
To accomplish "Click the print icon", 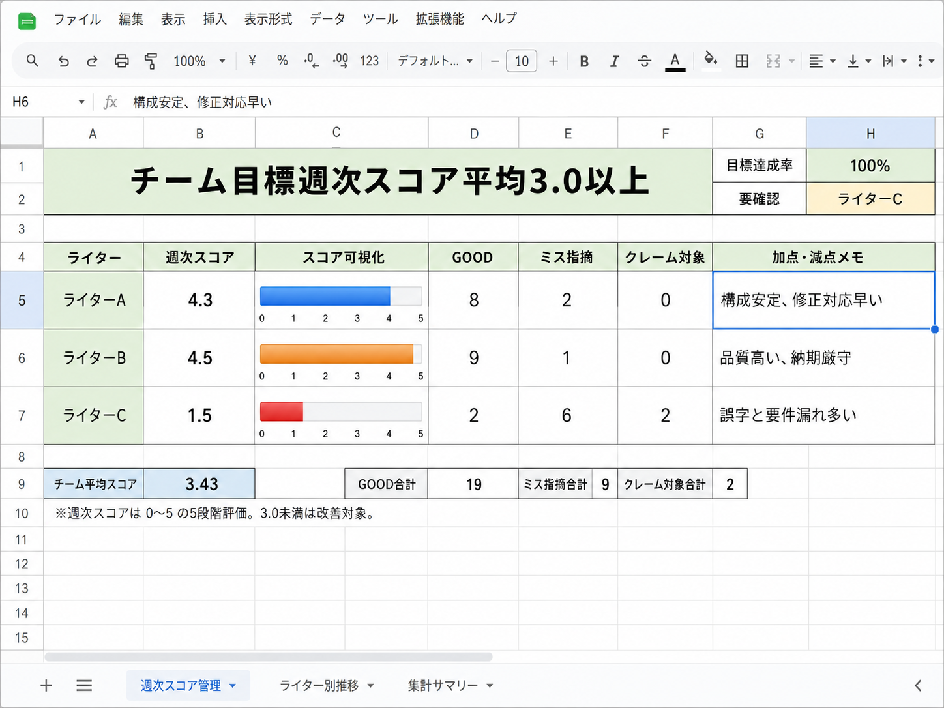I will pos(122,61).
